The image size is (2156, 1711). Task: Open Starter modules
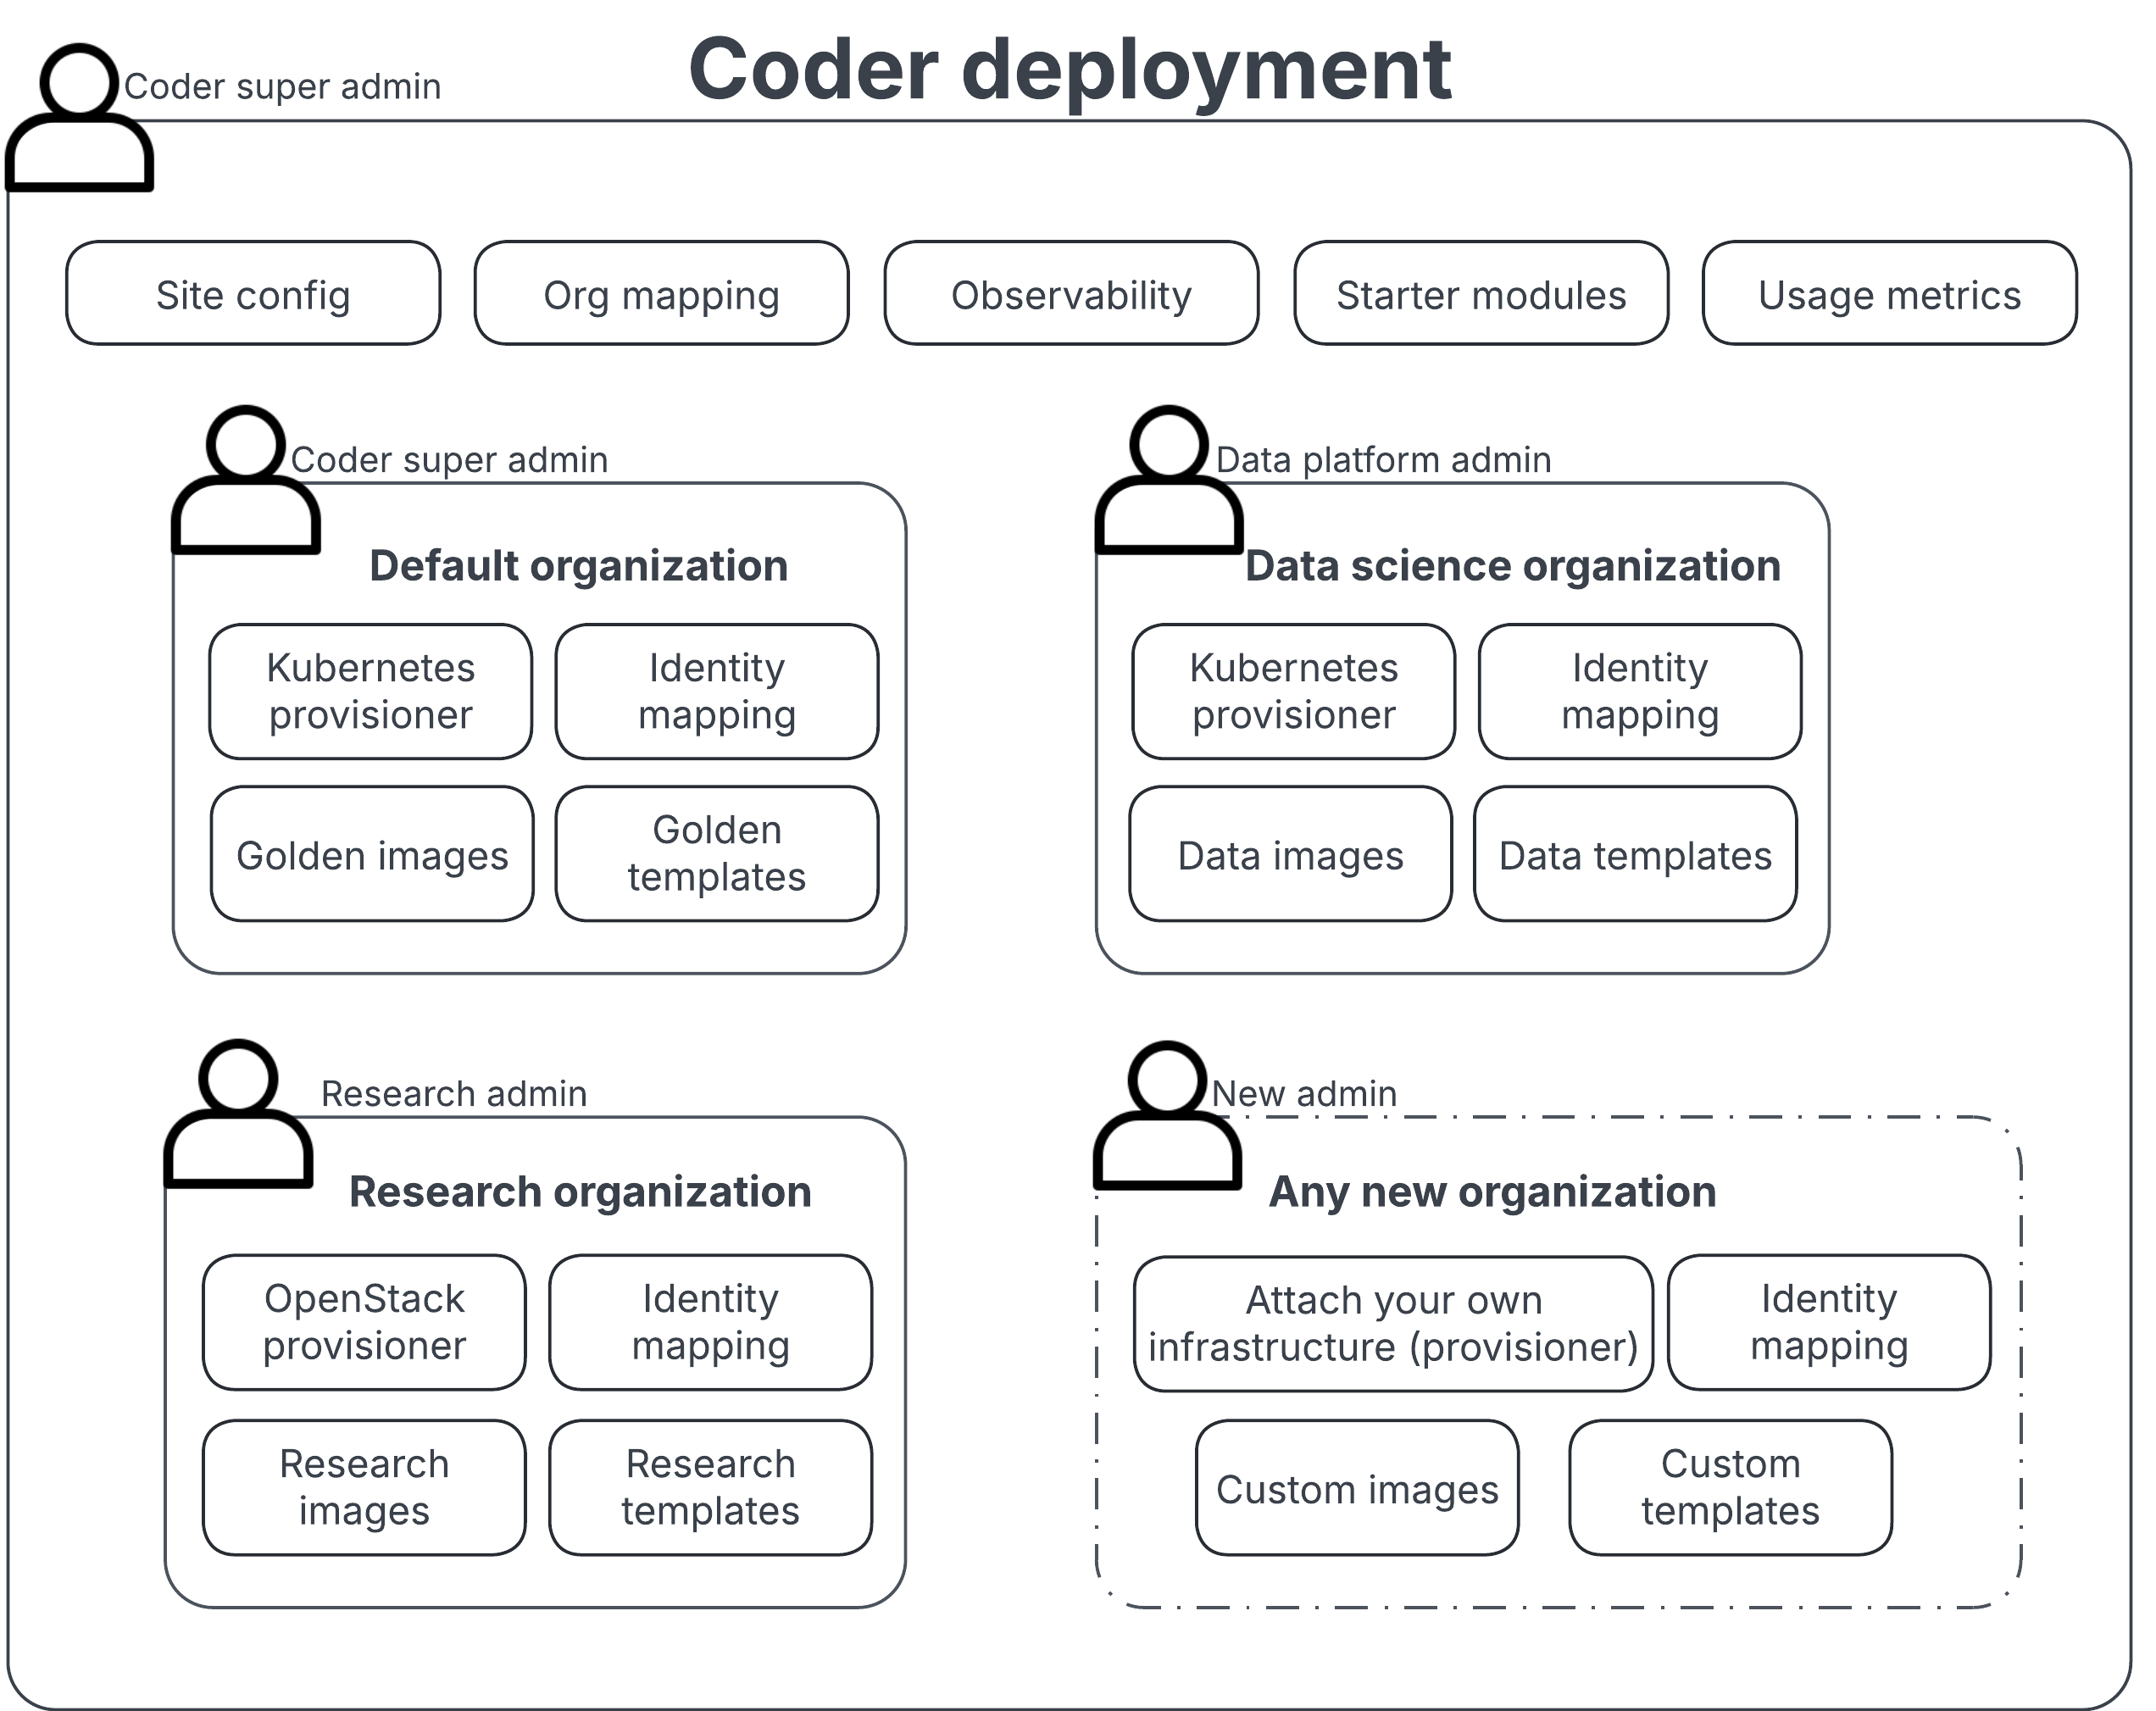point(1481,294)
